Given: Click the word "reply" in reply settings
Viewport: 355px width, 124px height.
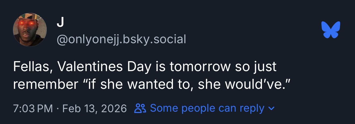Looking at the screenshot, I should coord(252,108).
